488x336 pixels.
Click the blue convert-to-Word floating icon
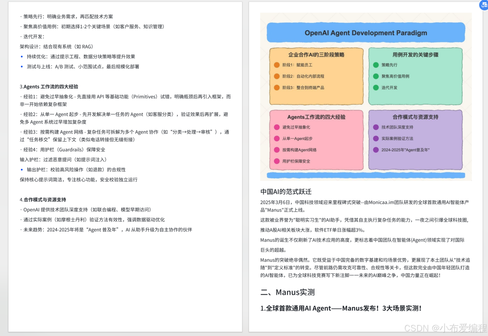(484, 5)
